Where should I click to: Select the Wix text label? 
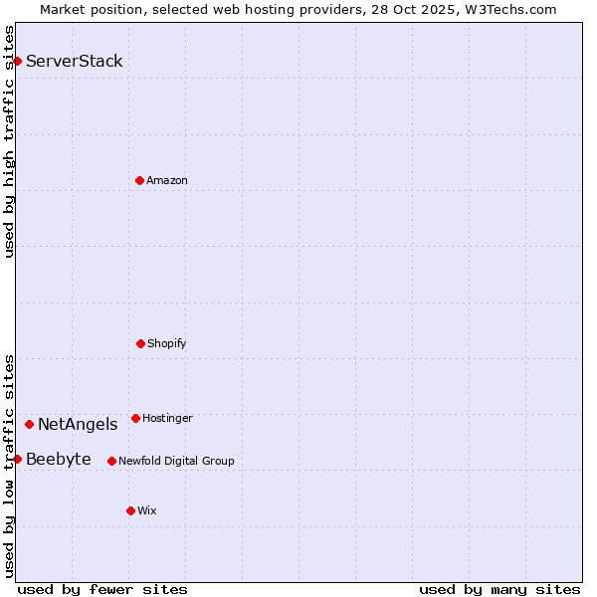click(147, 510)
